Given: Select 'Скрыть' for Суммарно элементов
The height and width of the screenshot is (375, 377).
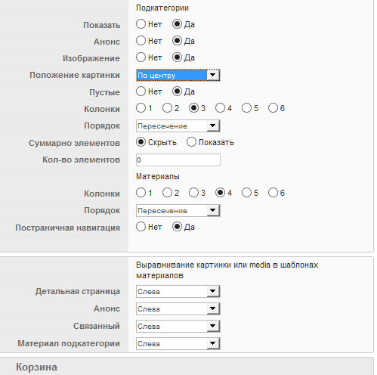Looking at the screenshot, I should point(141,142).
